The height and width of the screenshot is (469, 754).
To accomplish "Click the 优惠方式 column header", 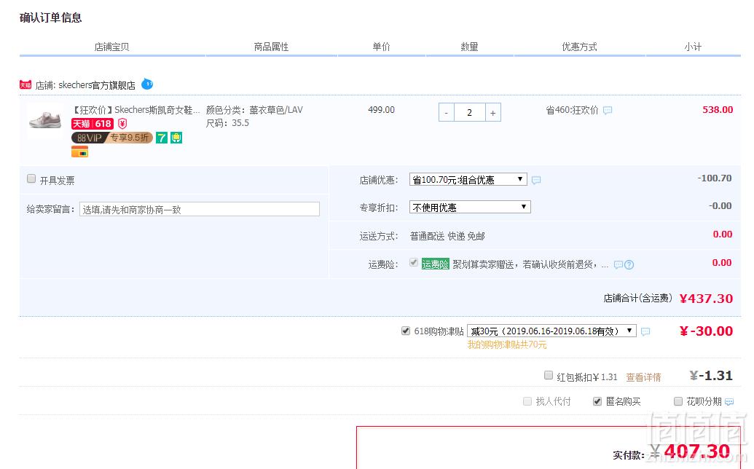I will pyautogui.click(x=579, y=47).
